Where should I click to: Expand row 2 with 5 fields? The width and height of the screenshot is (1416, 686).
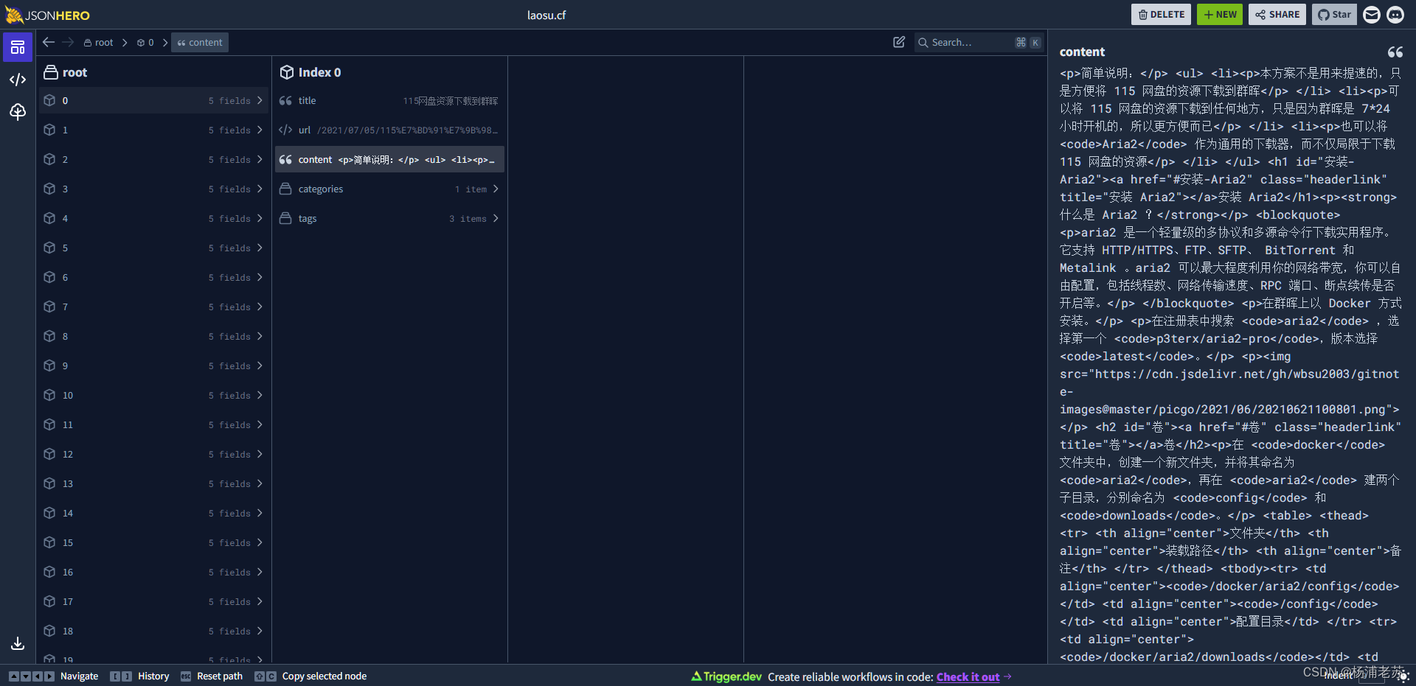[153, 159]
